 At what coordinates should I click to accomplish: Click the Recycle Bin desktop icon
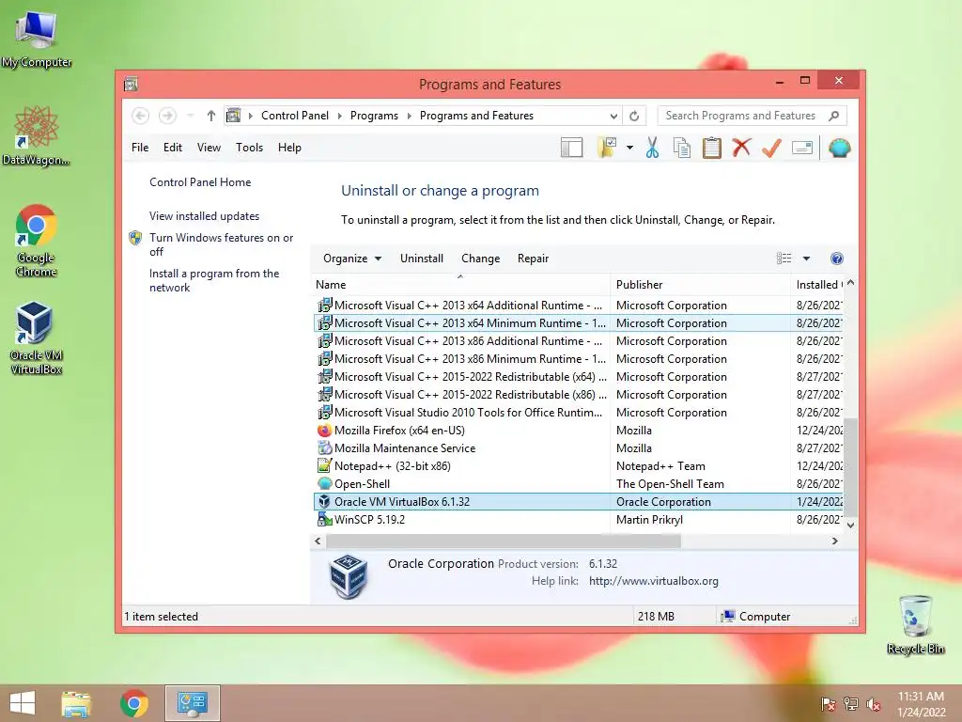(915, 624)
